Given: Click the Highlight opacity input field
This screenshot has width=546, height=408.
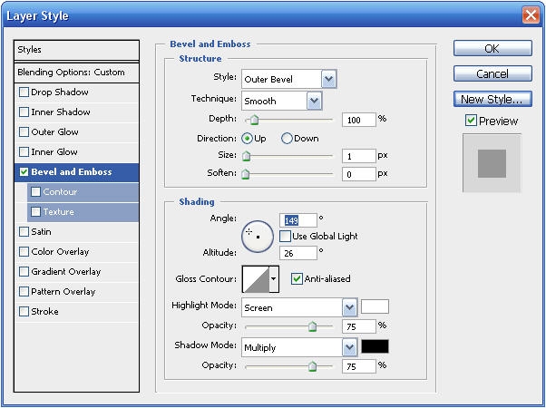Looking at the screenshot, I should click(x=358, y=326).
